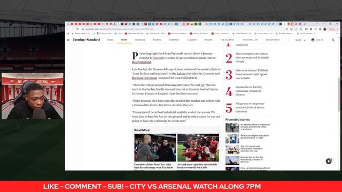Follow the Borussia Dortmund link
This screenshot has width=342, height=192.
[x=144, y=78]
